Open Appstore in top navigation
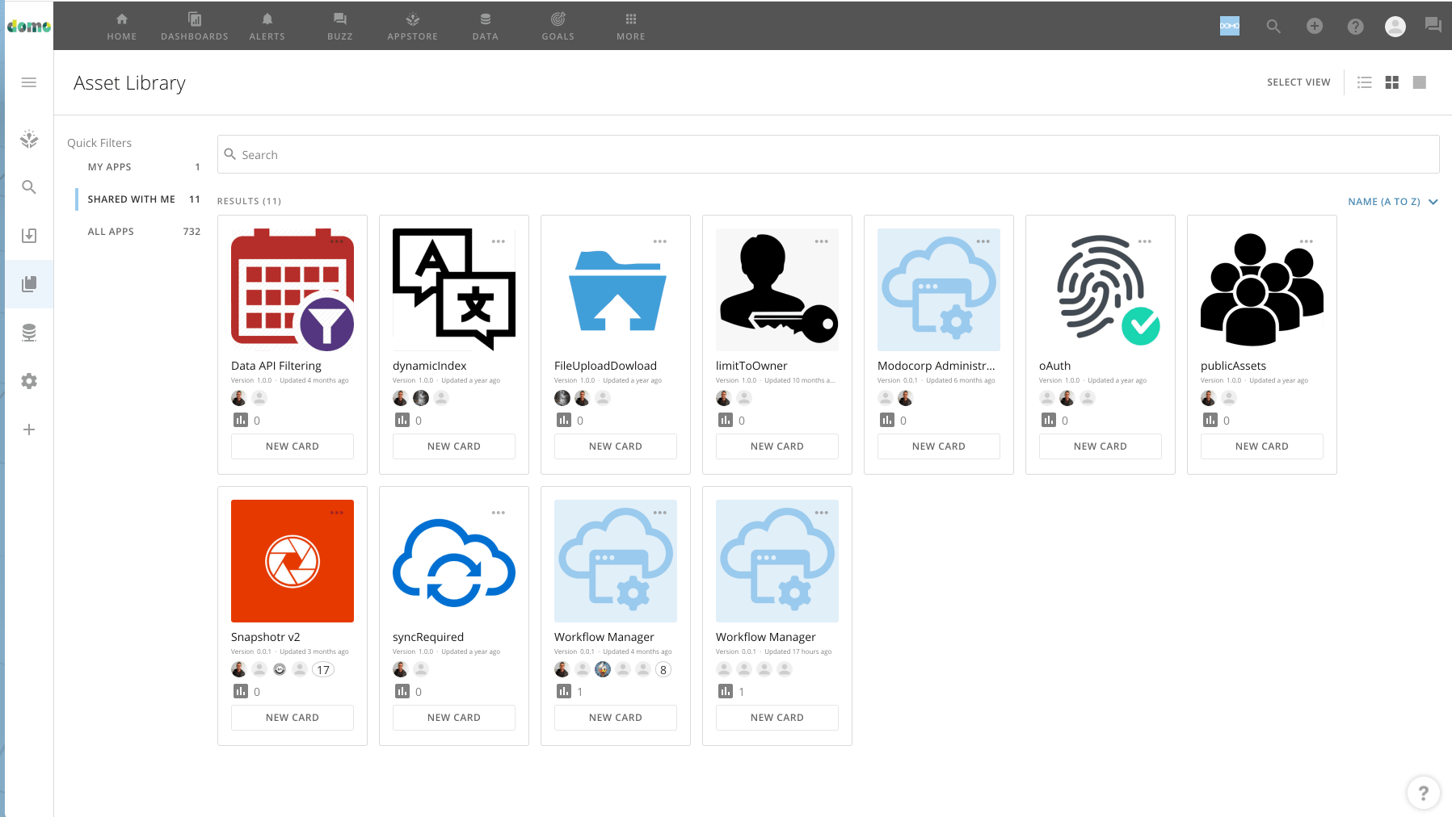The image size is (1452, 817). [413, 26]
